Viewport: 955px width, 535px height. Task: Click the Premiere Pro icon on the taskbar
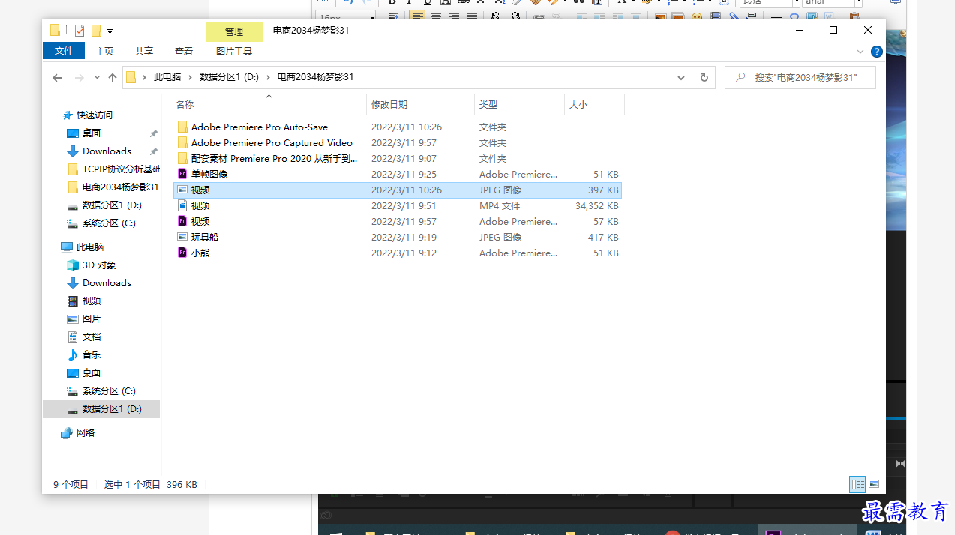point(772,533)
